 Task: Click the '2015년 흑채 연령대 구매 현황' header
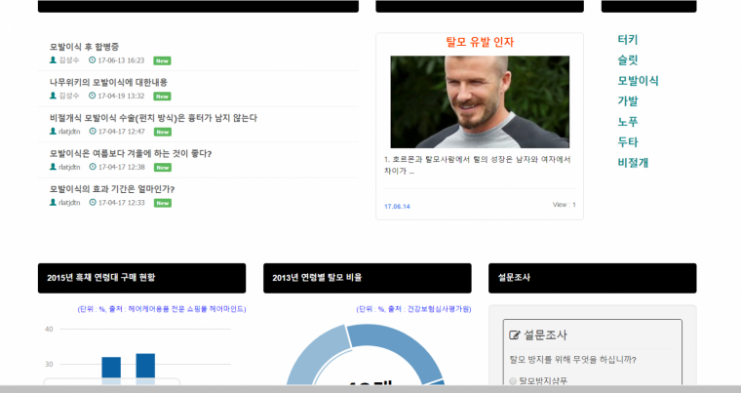tap(141, 278)
